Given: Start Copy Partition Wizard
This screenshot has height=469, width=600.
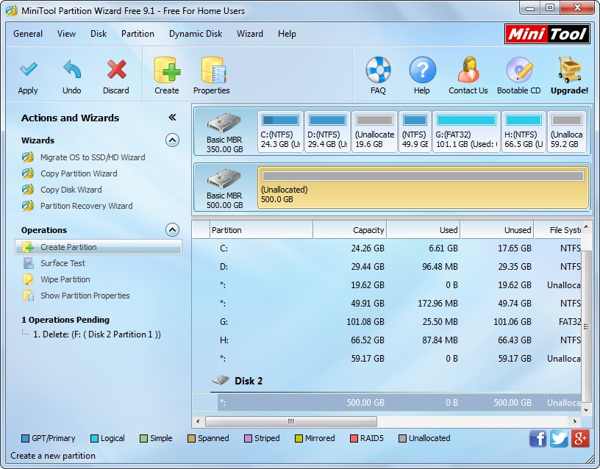Looking at the screenshot, I should coord(79,173).
